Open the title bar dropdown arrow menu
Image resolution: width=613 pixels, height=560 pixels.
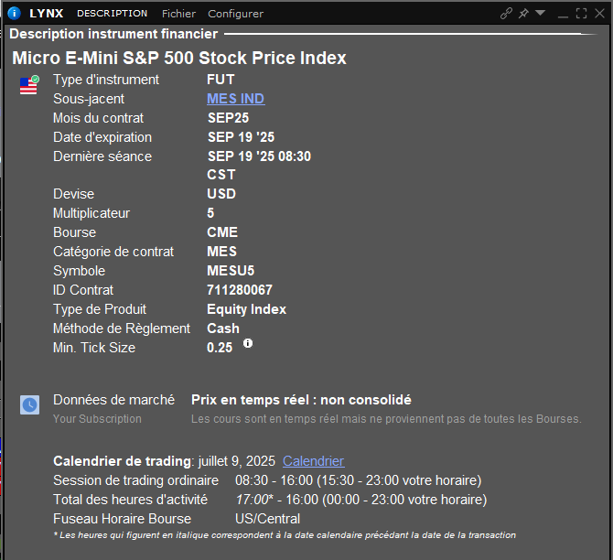(x=541, y=13)
